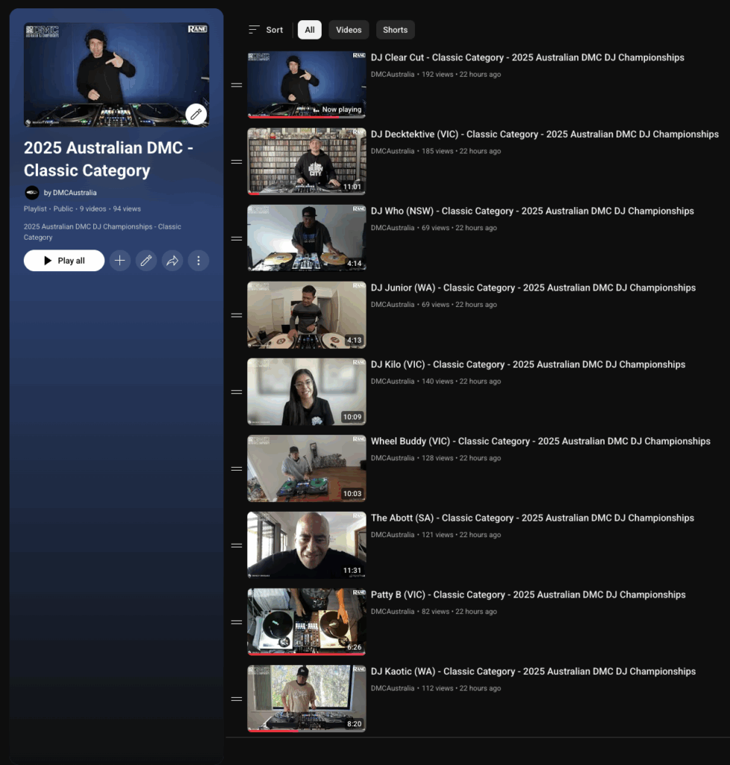Screen dimensions: 730x765
Task: Click the pencil icon on playlist cover thumbnail
Action: [196, 114]
